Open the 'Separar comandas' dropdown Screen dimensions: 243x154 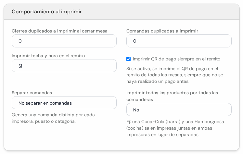(64, 103)
